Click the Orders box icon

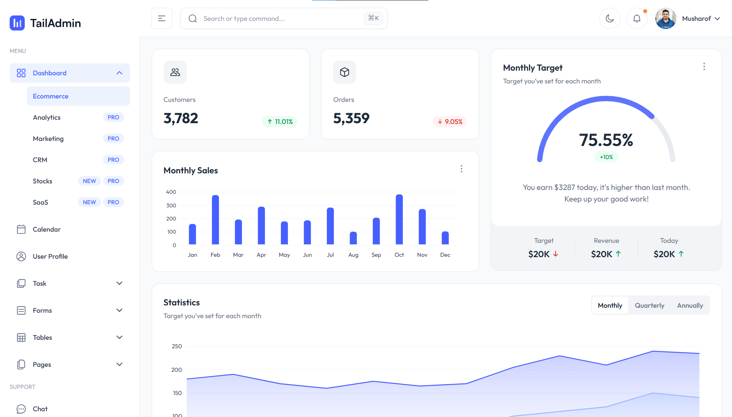pos(345,72)
